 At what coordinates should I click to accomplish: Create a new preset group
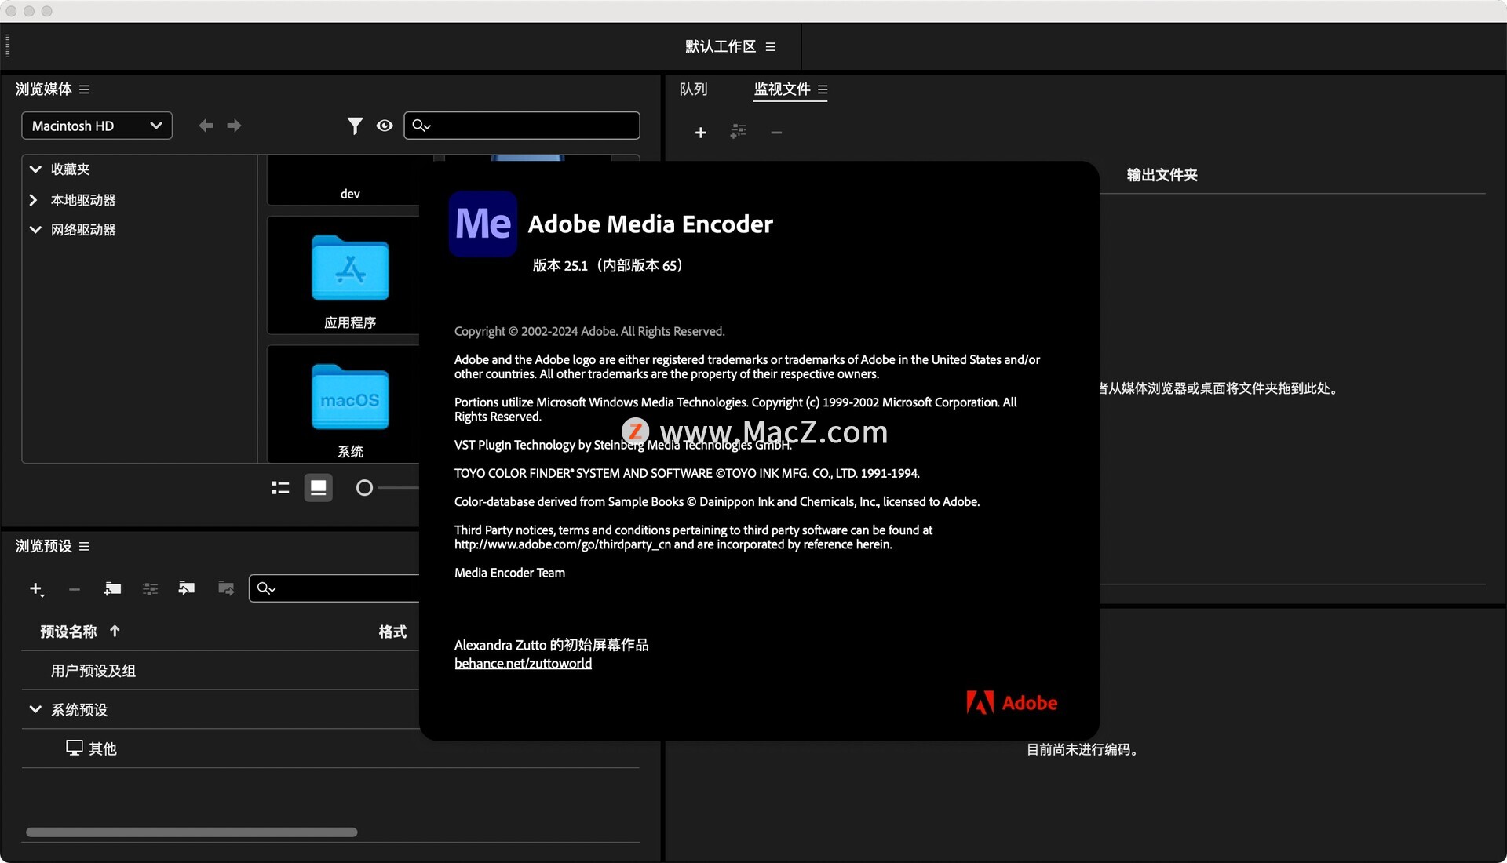(112, 588)
